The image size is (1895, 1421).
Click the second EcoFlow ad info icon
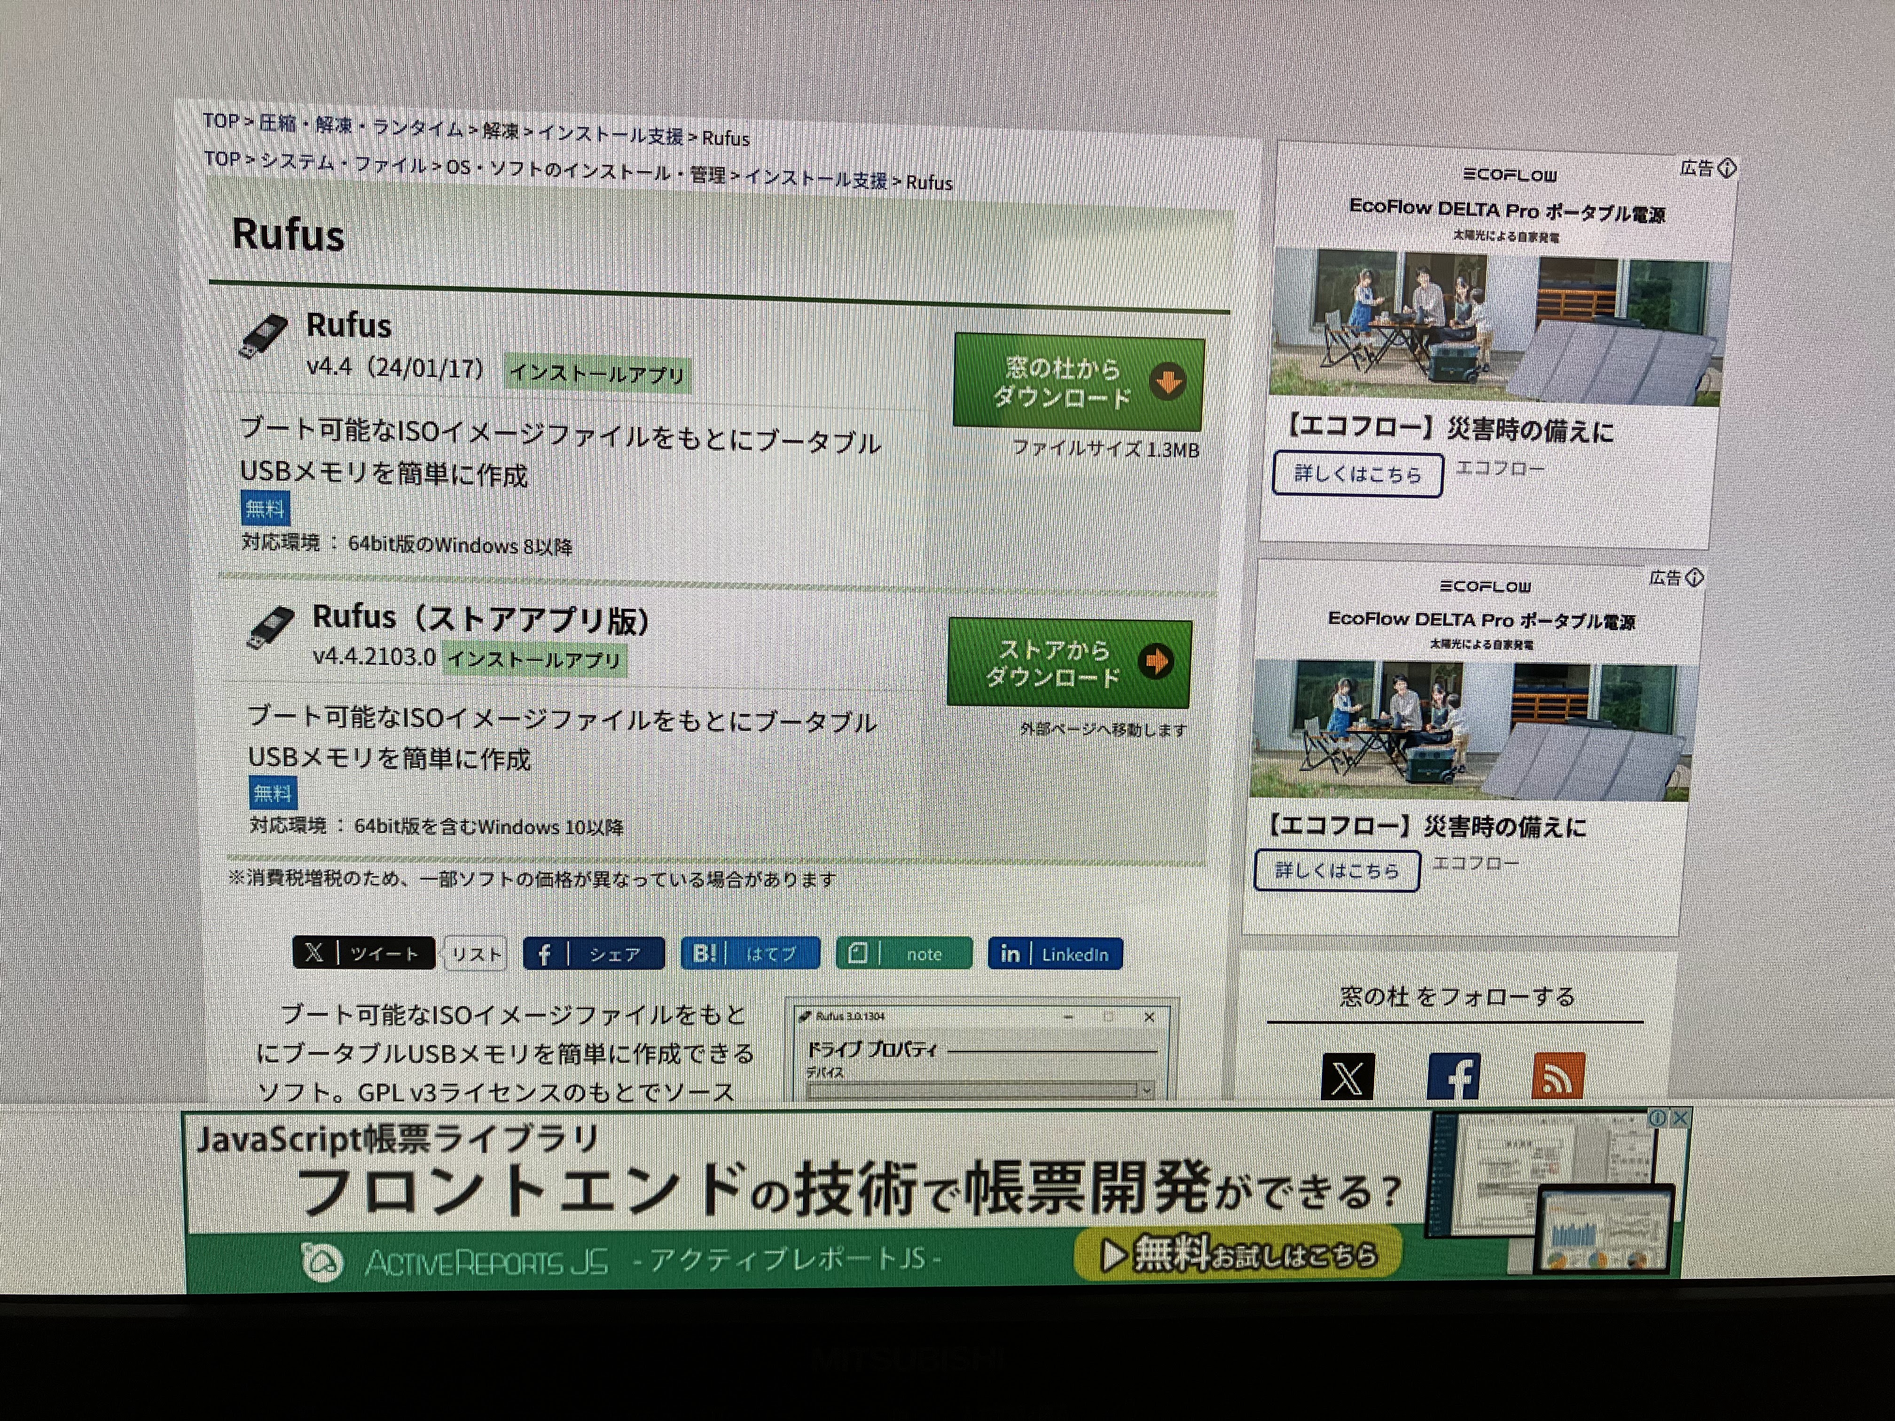pos(1694,578)
